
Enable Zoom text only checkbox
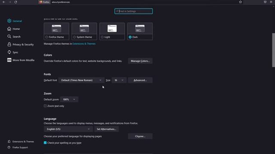click(x=45, y=106)
